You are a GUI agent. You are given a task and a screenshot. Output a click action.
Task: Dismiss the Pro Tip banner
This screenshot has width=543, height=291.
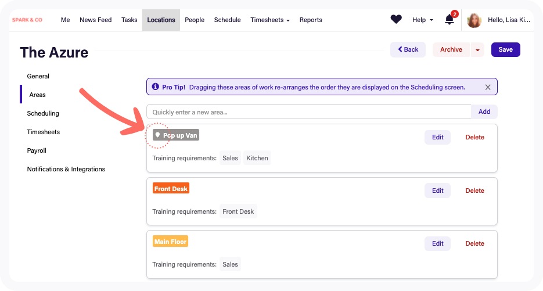pyautogui.click(x=488, y=87)
